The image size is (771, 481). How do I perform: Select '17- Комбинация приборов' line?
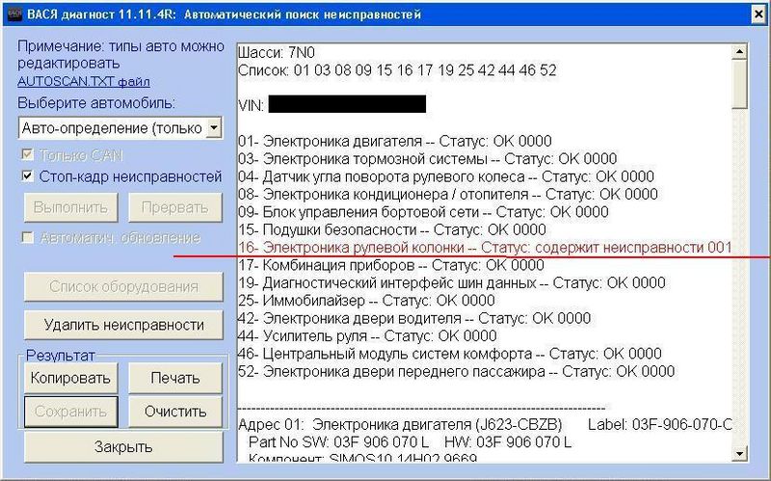pos(391,265)
